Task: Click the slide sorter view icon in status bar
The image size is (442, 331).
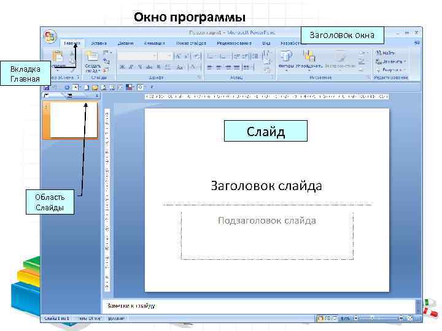Action: [328, 319]
